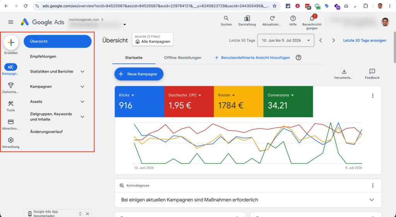Image resolution: width=396 pixels, height=217 pixels.
Task: Click the Kontodiagnose heading text
Action: click(x=138, y=185)
